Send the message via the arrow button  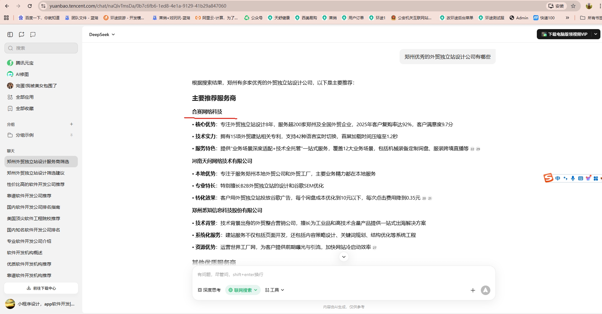pyautogui.click(x=486, y=290)
